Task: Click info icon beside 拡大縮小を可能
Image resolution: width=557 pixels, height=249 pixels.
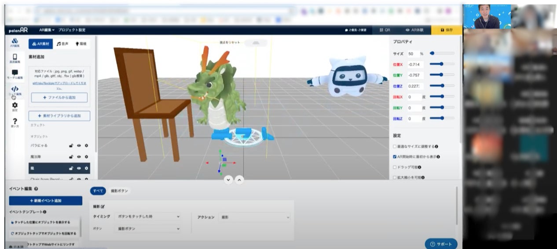Action: [x=422, y=177]
